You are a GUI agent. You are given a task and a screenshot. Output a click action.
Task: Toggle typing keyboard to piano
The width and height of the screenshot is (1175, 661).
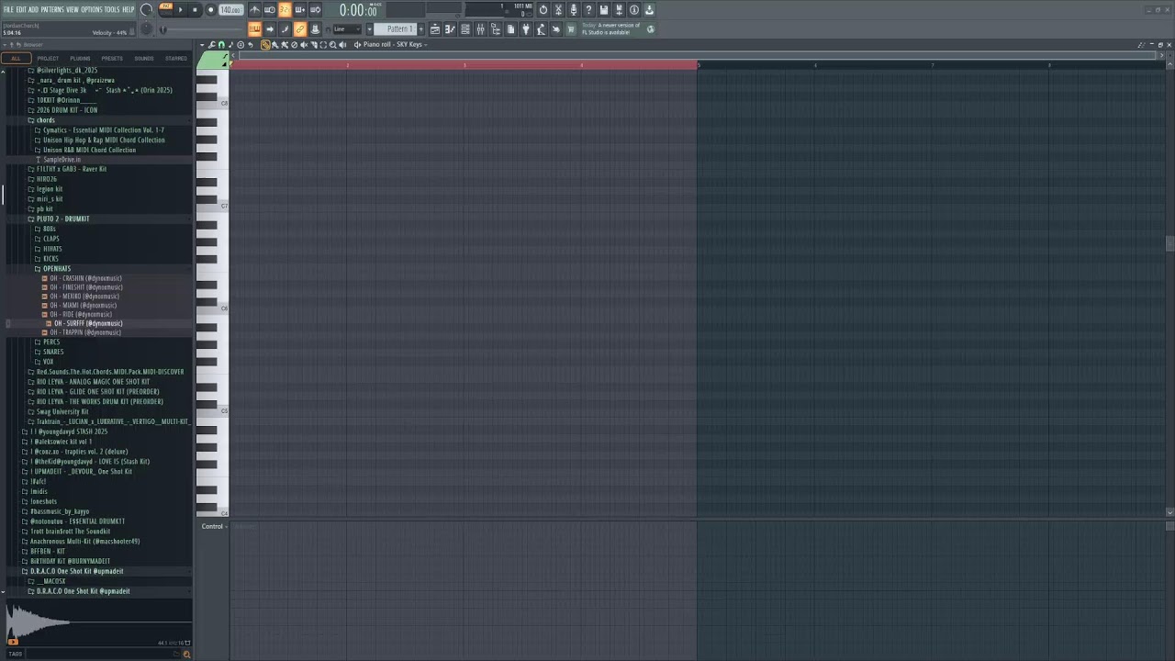[254, 29]
